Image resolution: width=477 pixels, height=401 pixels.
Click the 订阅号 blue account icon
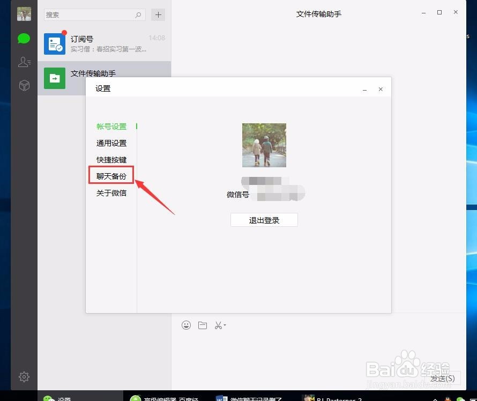(55, 44)
